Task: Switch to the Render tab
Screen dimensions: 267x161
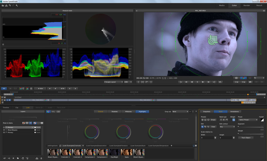Action: pyautogui.click(x=247, y=5)
